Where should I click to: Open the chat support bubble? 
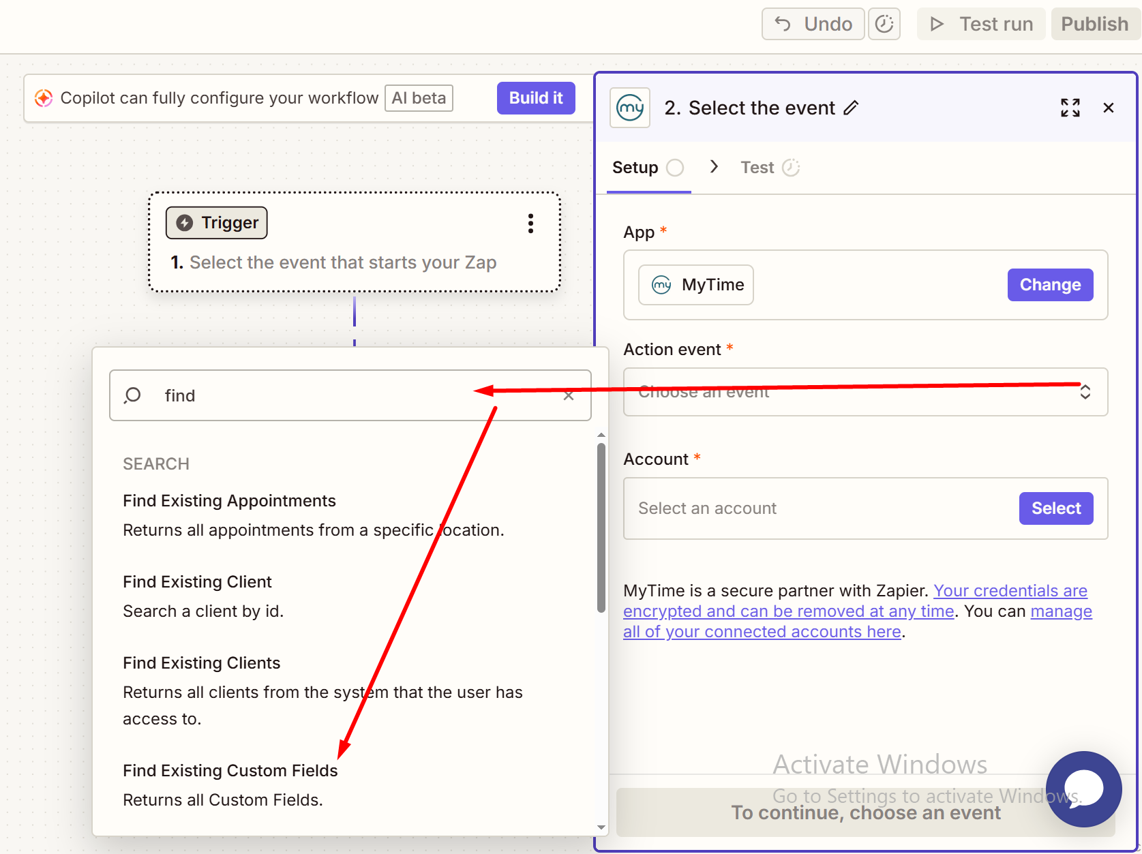tap(1084, 789)
